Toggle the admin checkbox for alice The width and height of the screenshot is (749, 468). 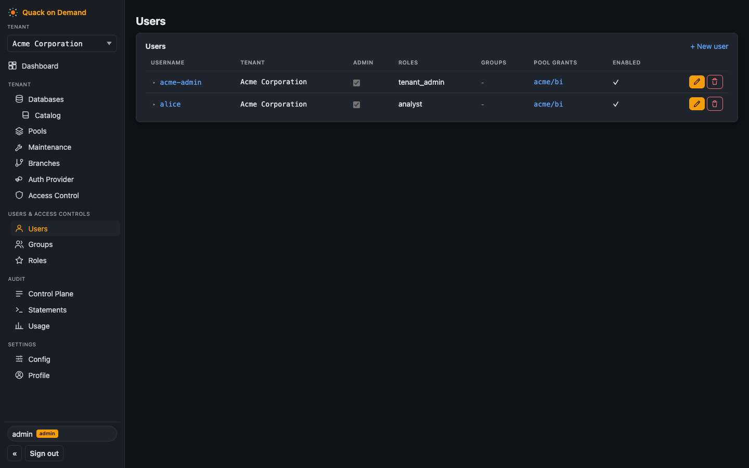click(x=356, y=105)
